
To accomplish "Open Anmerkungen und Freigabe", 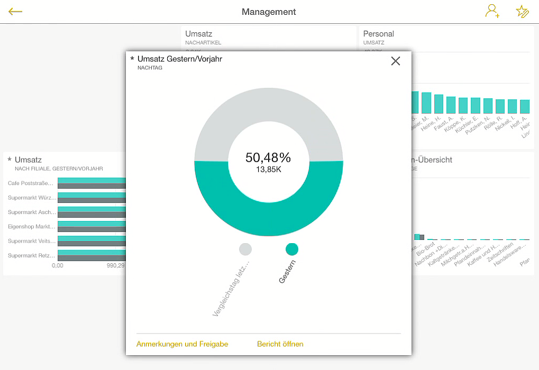I will pos(182,344).
